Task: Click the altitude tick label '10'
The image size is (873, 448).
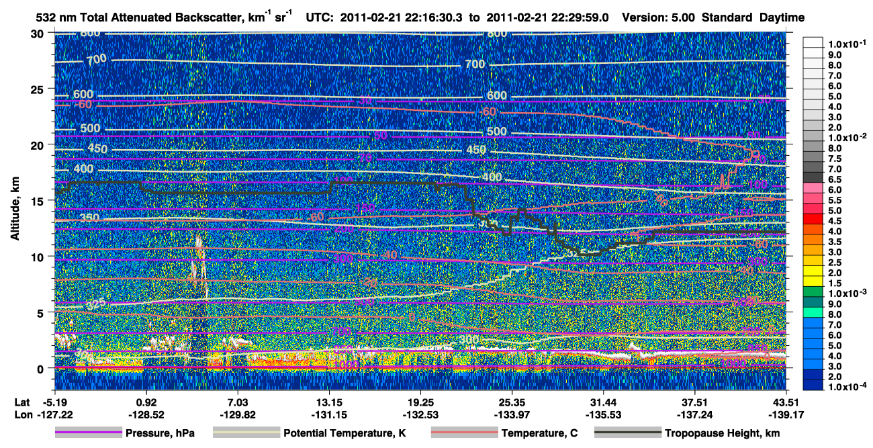Action: coord(38,256)
